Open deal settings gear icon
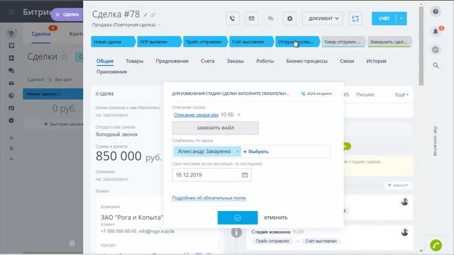The width and height of the screenshot is (454, 255). (289, 18)
